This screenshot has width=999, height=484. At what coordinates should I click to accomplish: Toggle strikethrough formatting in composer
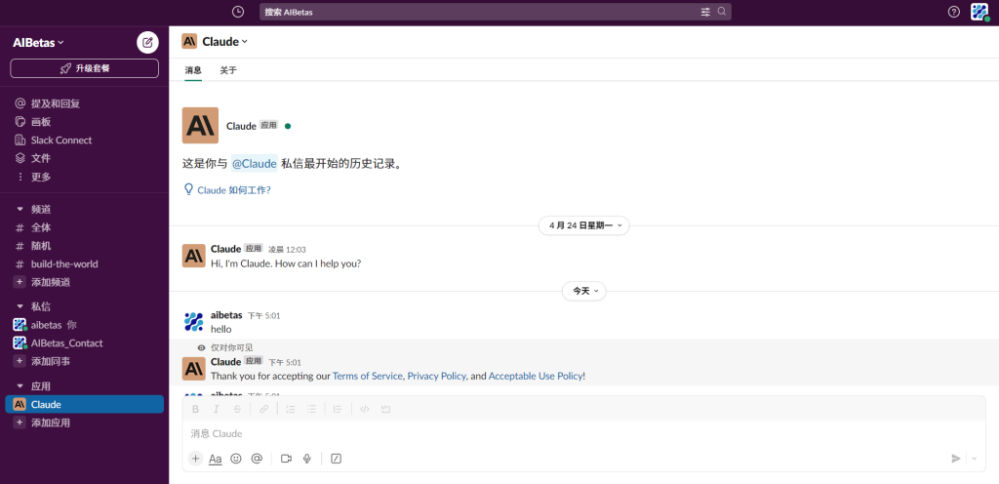click(237, 409)
